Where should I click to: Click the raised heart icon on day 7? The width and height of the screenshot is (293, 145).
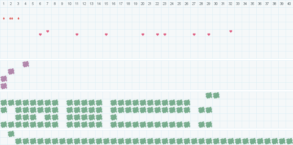[x=48, y=31]
